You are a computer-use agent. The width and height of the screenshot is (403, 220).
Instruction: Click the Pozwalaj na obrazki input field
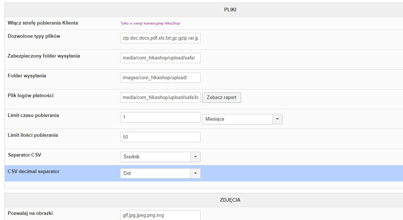tap(160, 215)
